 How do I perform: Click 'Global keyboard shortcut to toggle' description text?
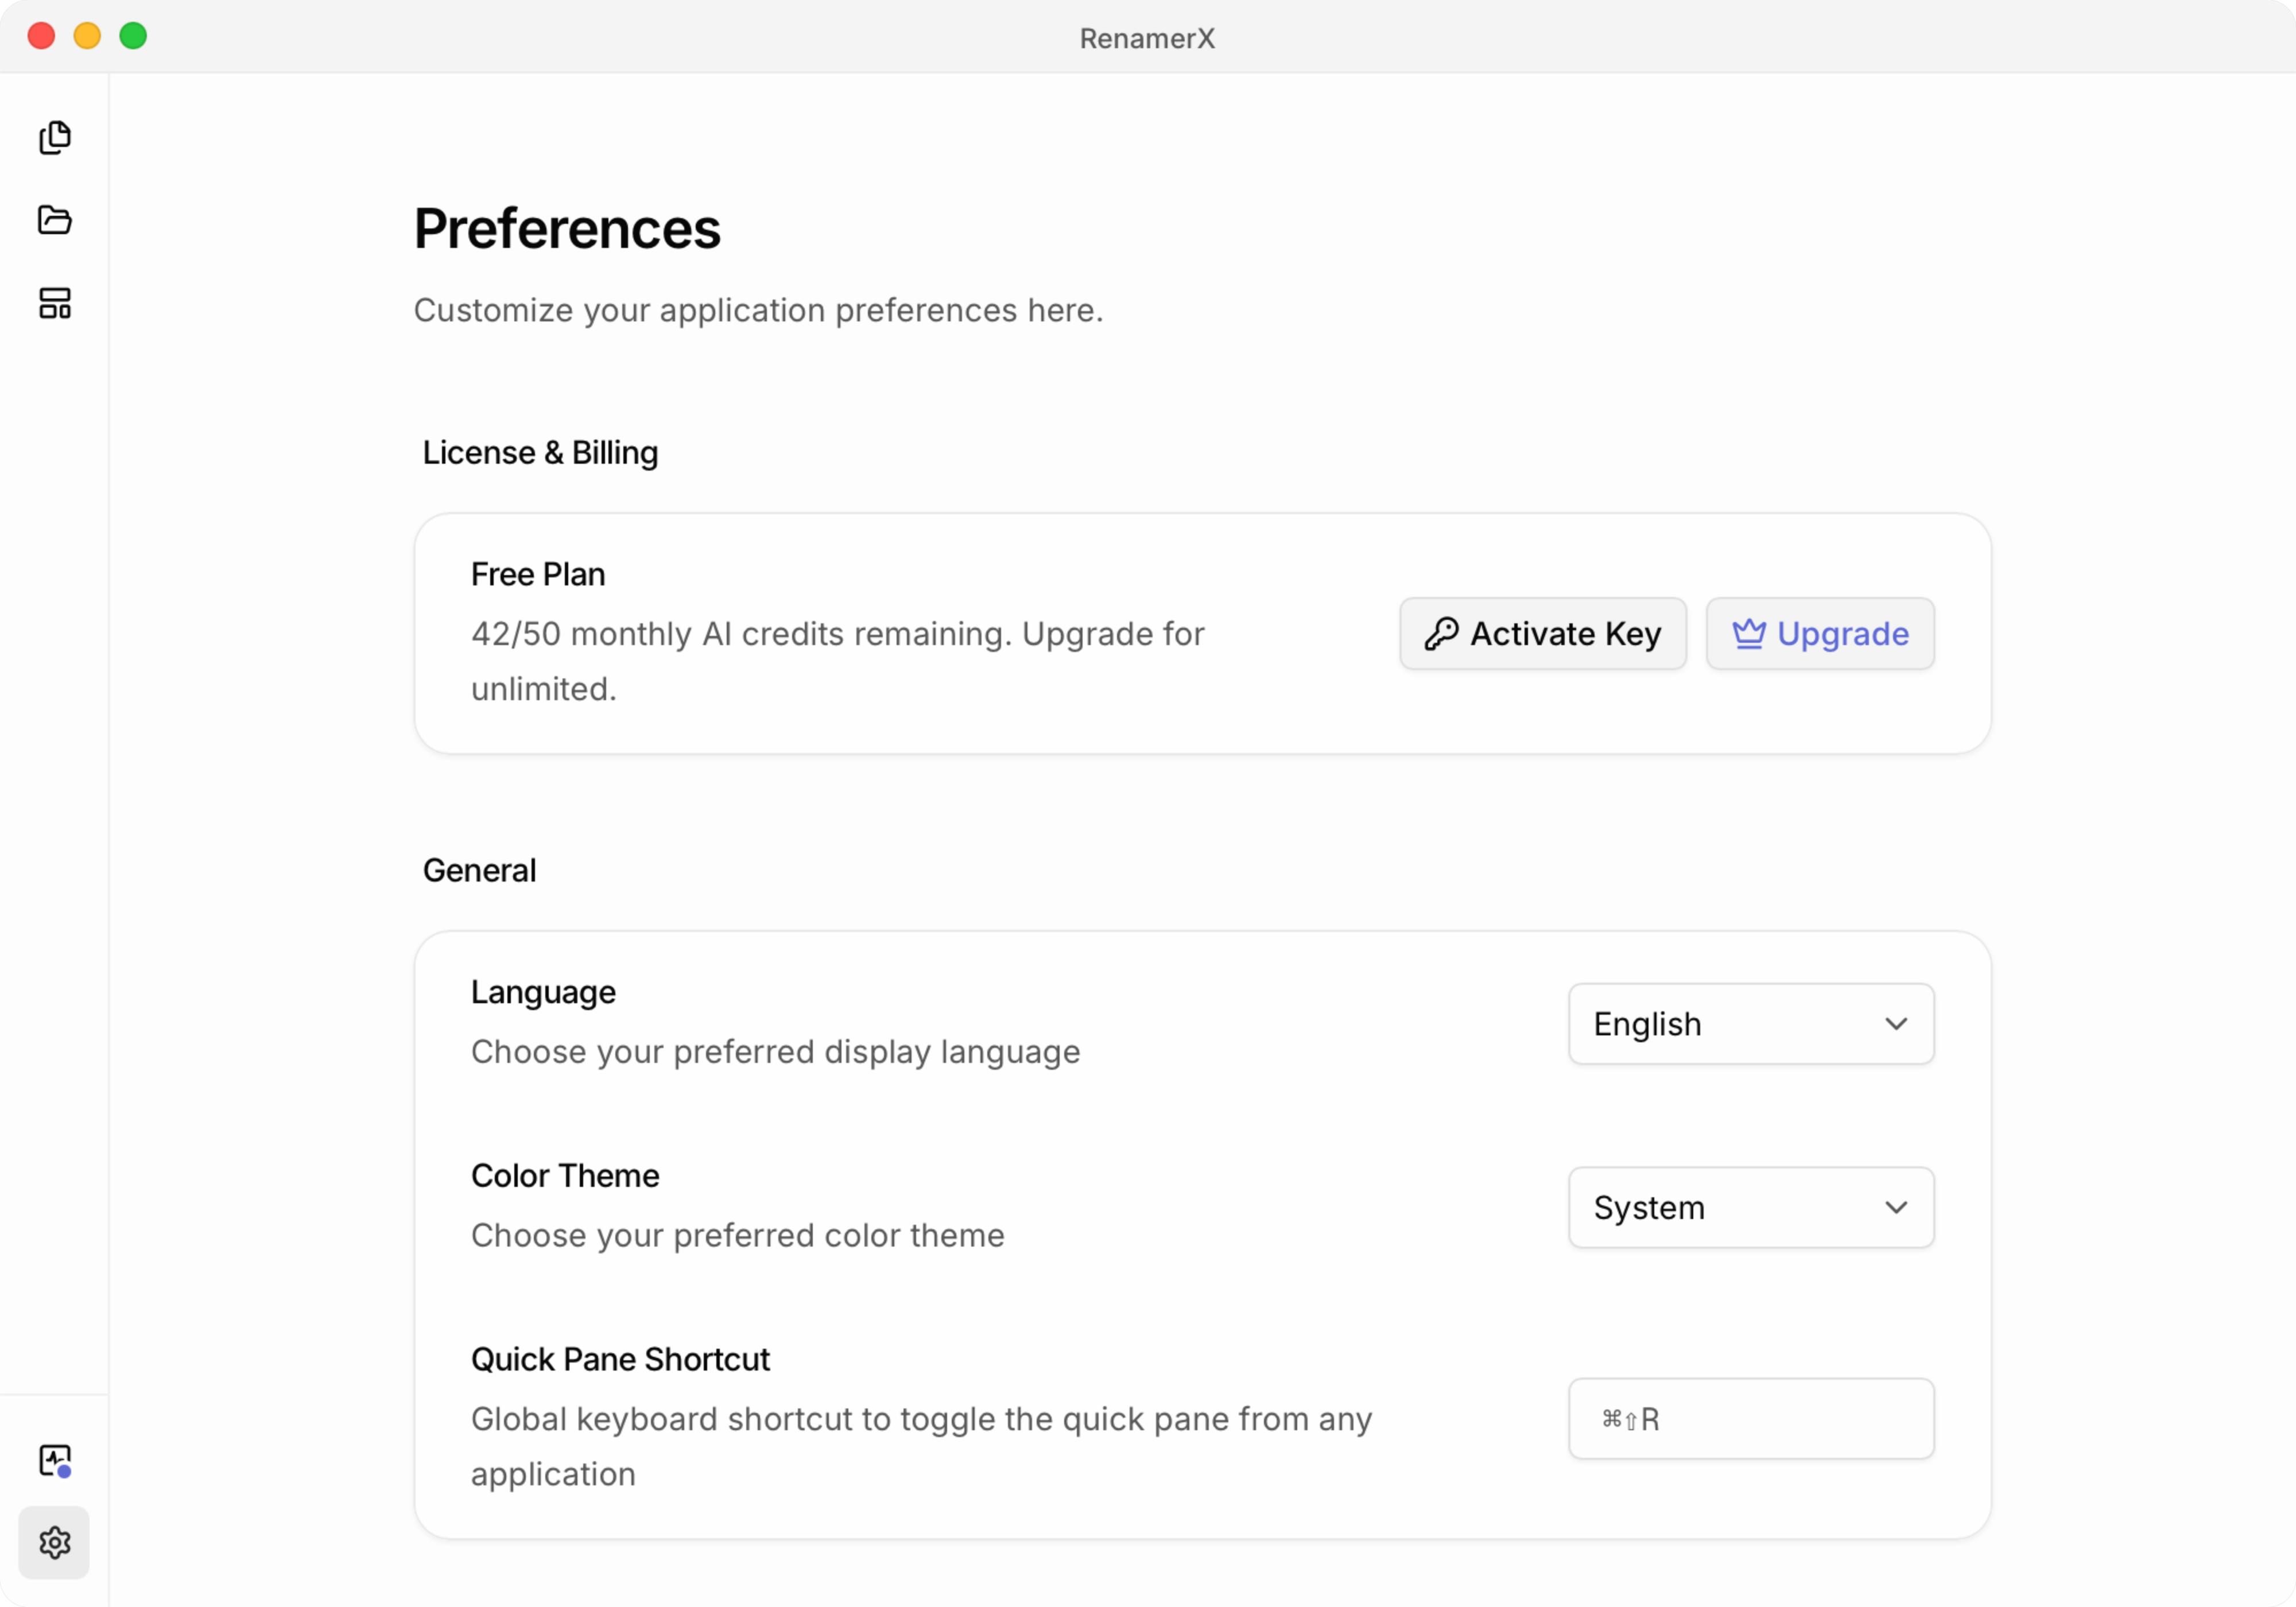pyautogui.click(x=921, y=1447)
